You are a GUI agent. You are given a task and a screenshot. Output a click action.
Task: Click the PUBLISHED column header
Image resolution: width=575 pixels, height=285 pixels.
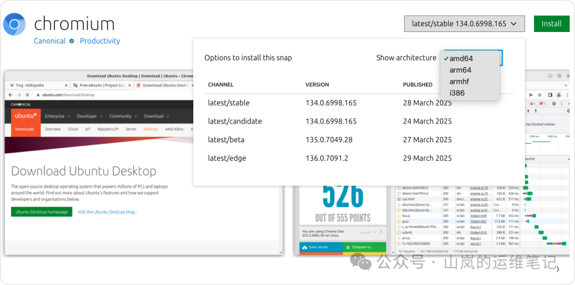(x=418, y=85)
